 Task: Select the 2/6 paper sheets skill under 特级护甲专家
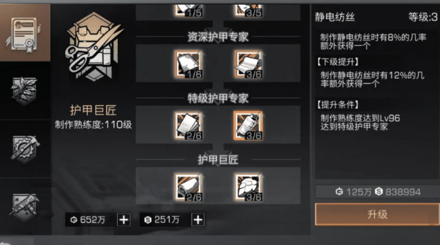(x=188, y=125)
